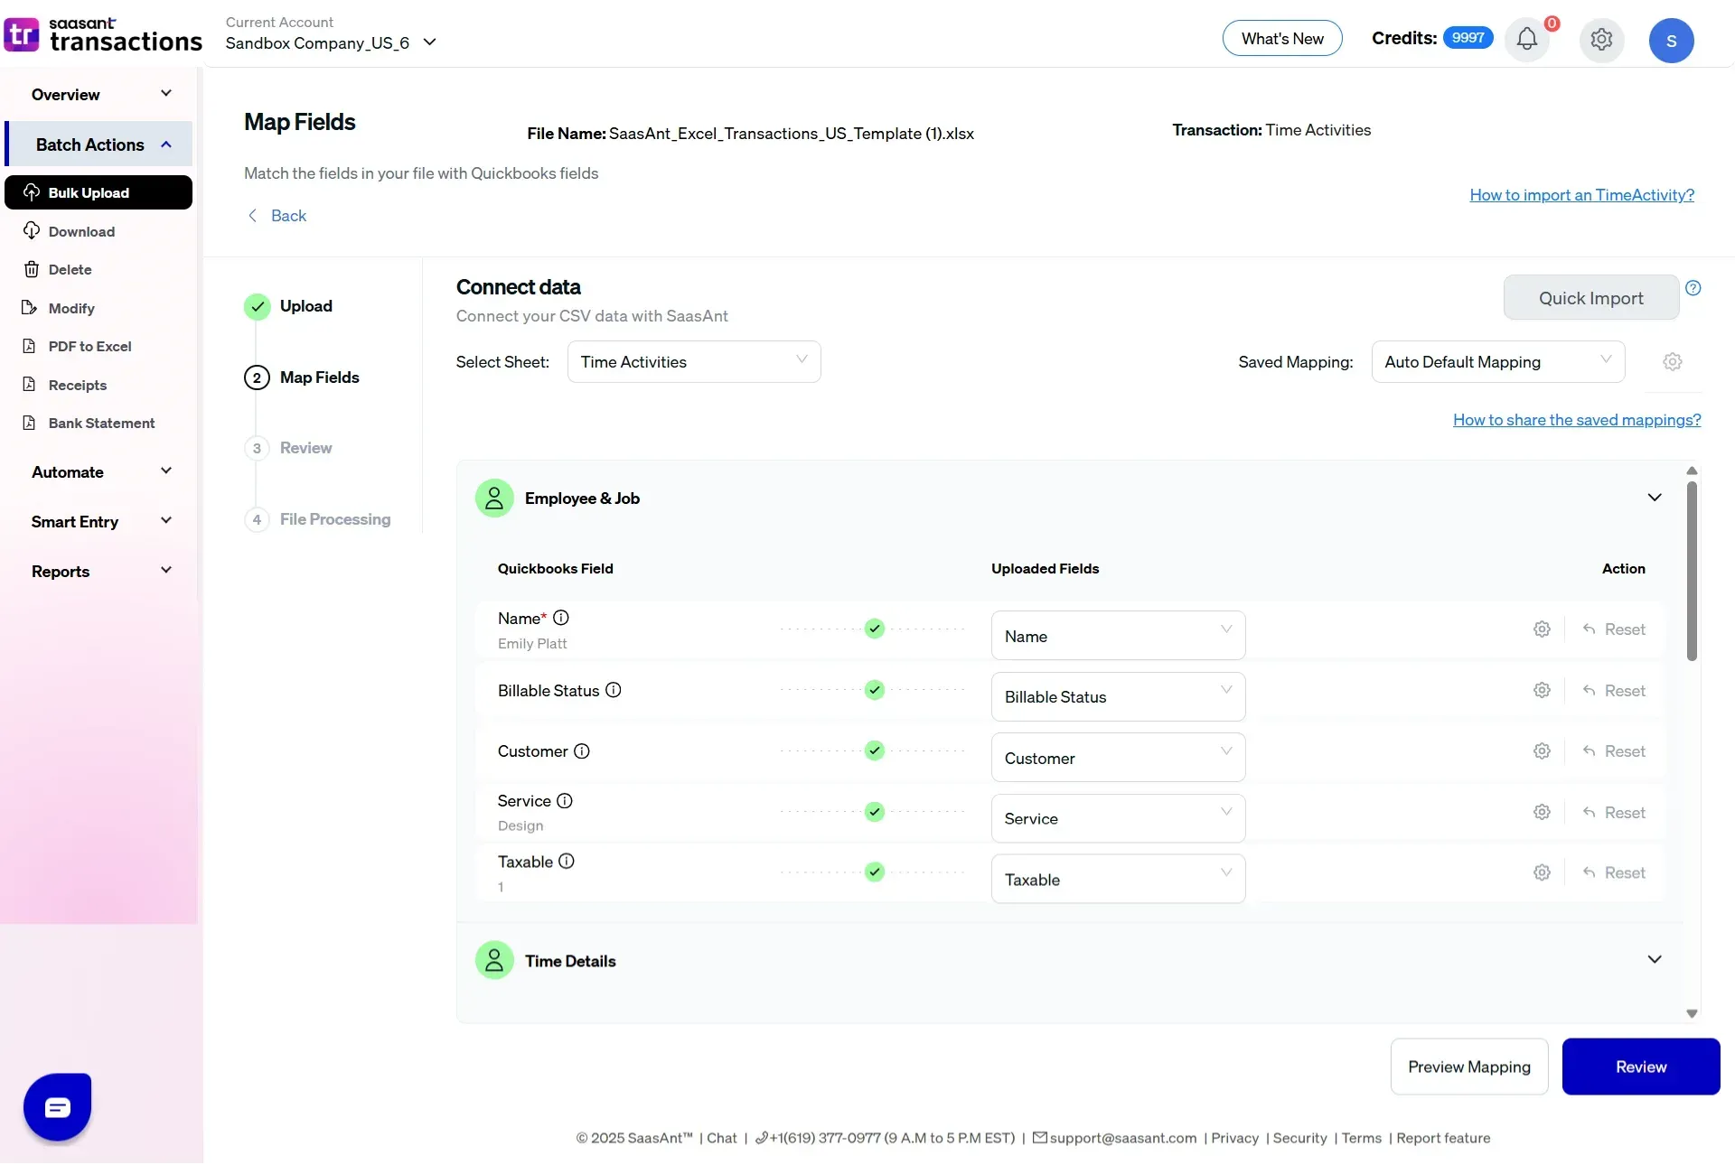Viewport: 1735px width, 1165px height.
Task: Show info for Billable Status field
Action: coord(614,691)
